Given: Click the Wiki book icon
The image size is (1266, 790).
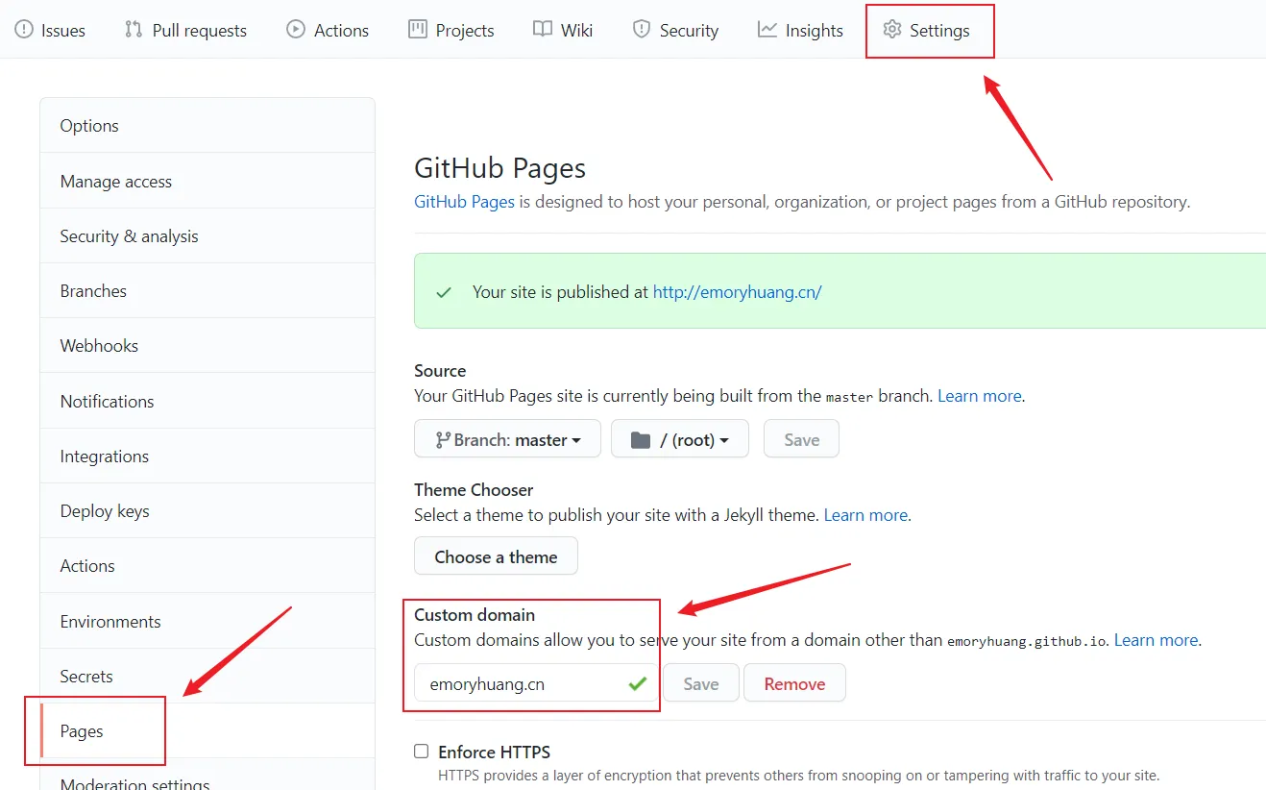Looking at the screenshot, I should coord(543,30).
